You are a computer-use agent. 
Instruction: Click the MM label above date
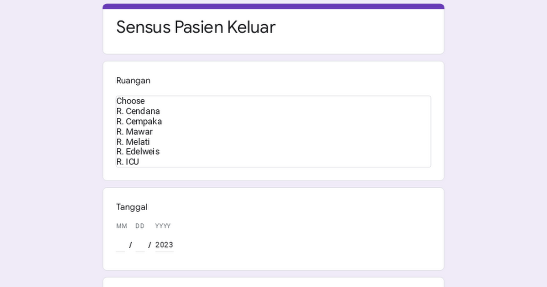(122, 226)
